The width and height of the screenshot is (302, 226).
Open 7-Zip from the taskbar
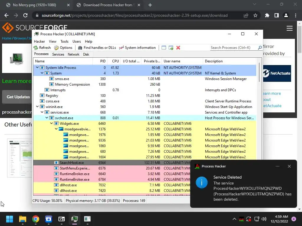[61, 219]
